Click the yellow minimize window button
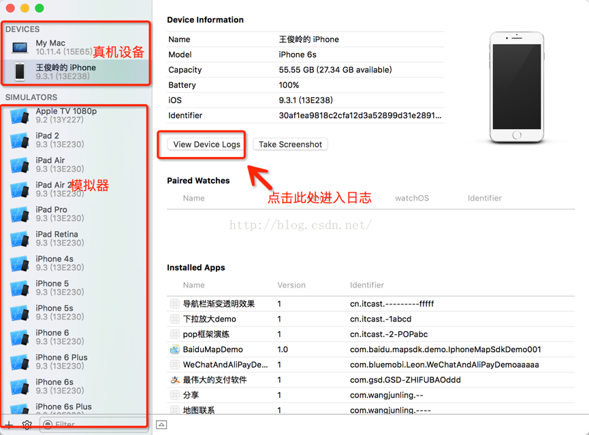The image size is (589, 435). coord(25,8)
